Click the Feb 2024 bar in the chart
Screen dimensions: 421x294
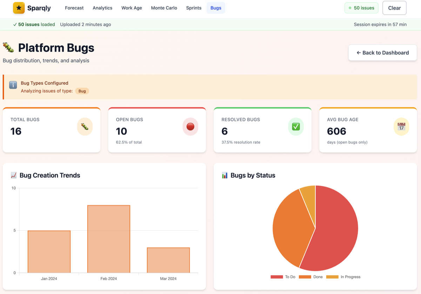[109, 239]
